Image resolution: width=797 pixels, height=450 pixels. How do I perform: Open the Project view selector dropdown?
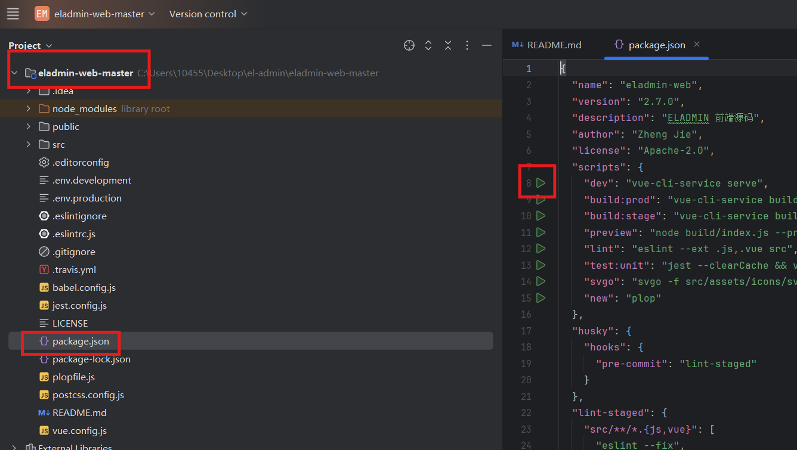pyautogui.click(x=30, y=45)
